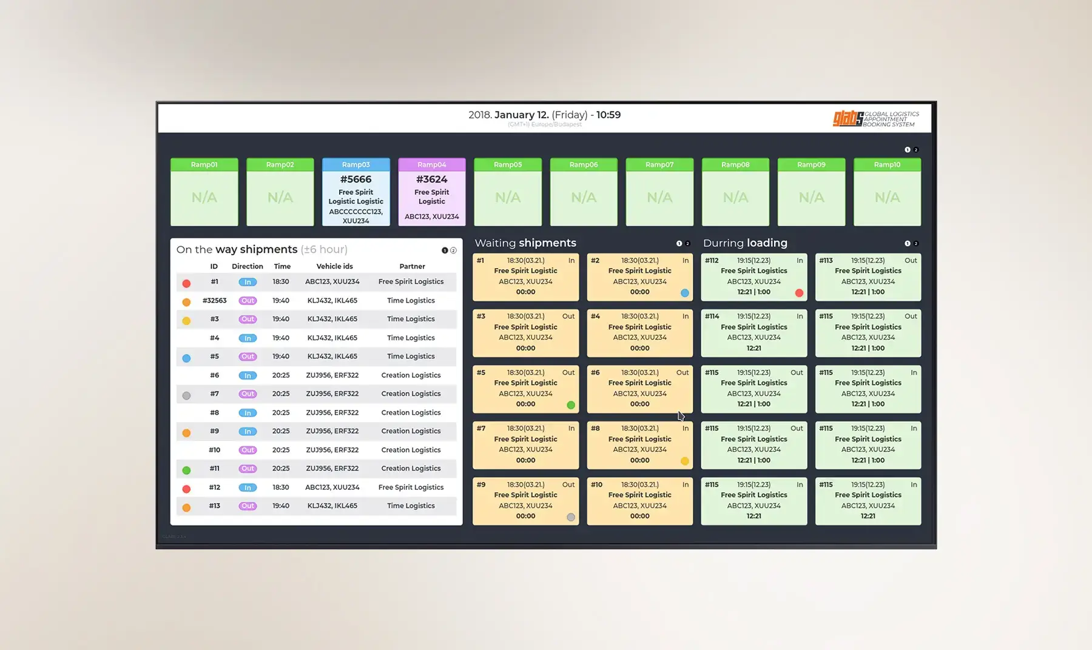Open the empty Ramp01 card
The height and width of the screenshot is (650, 1092).
click(x=204, y=198)
